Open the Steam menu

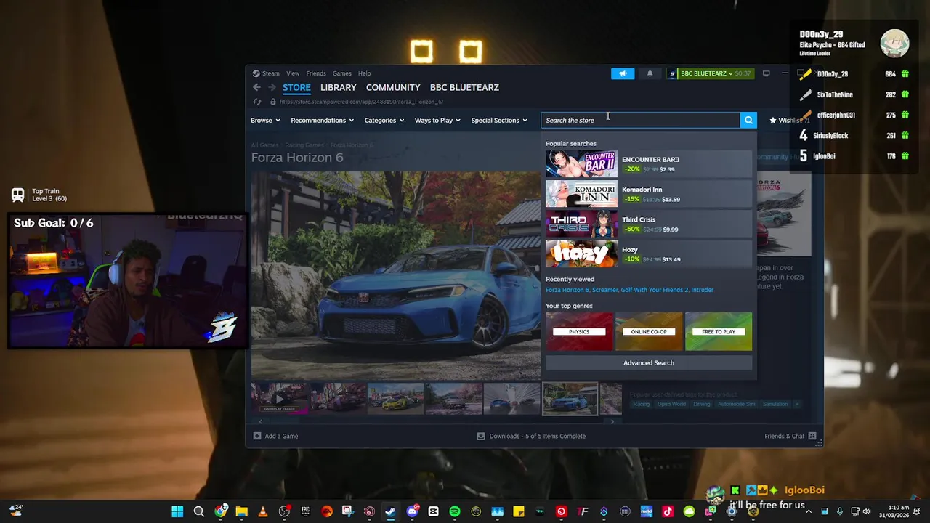[266, 73]
